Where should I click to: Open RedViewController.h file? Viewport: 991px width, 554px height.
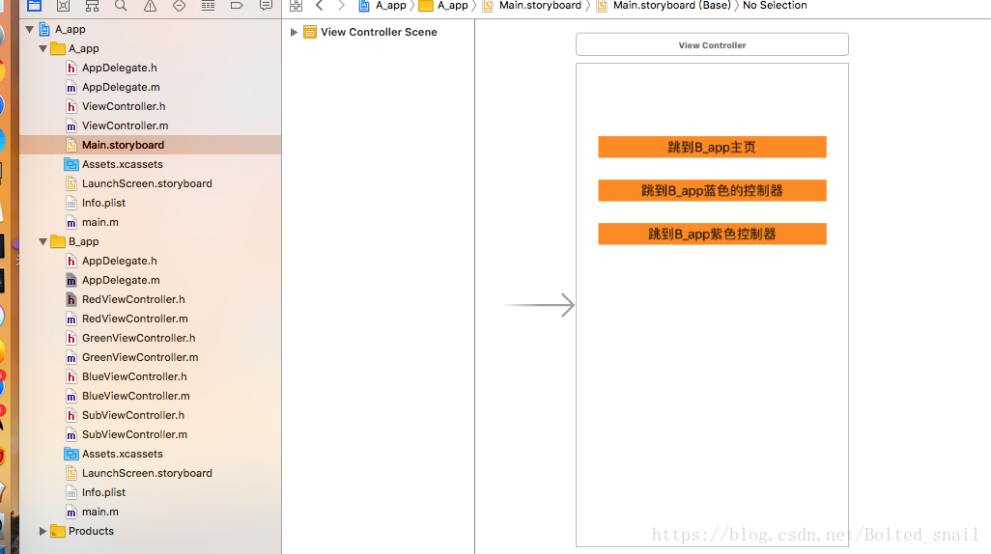coord(133,299)
